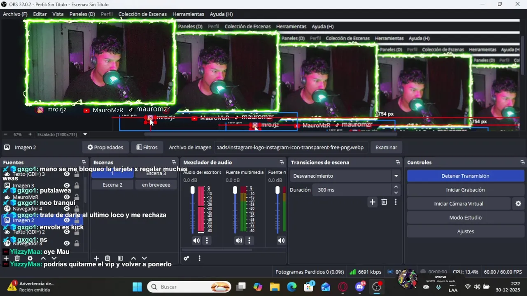Open transition properties menu dots
This screenshot has width=527, height=296.
pos(396,202)
